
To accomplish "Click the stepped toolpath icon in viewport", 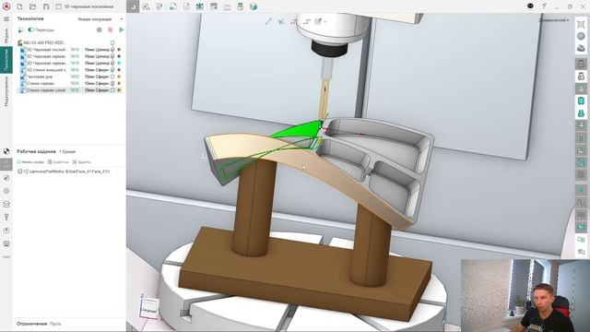I will click(x=307, y=22).
